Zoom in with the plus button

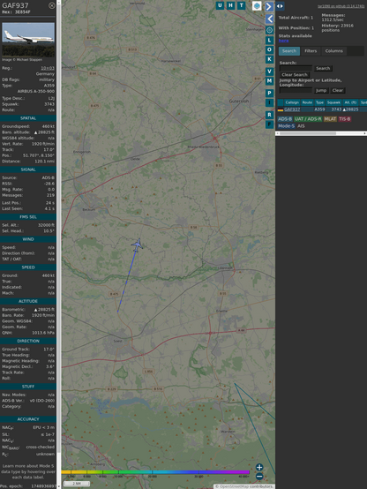coord(259,467)
